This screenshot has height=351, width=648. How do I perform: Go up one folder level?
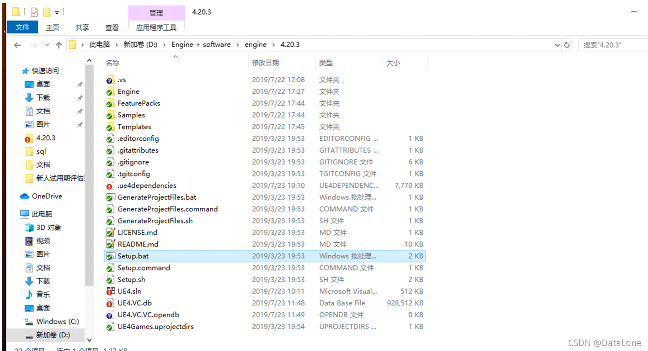tap(59, 45)
